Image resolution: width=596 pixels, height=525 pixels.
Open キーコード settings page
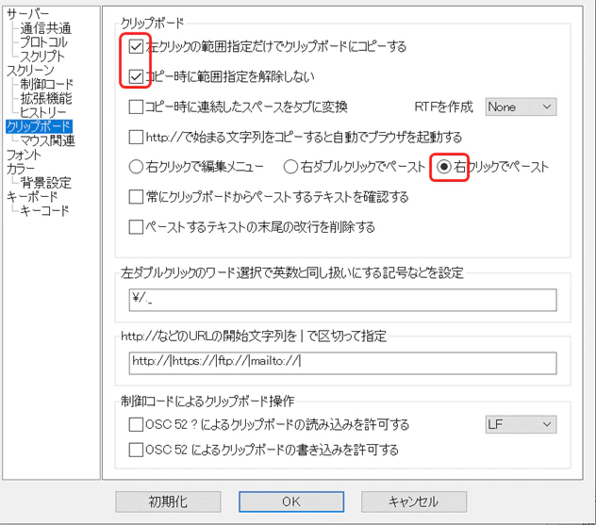point(44,211)
